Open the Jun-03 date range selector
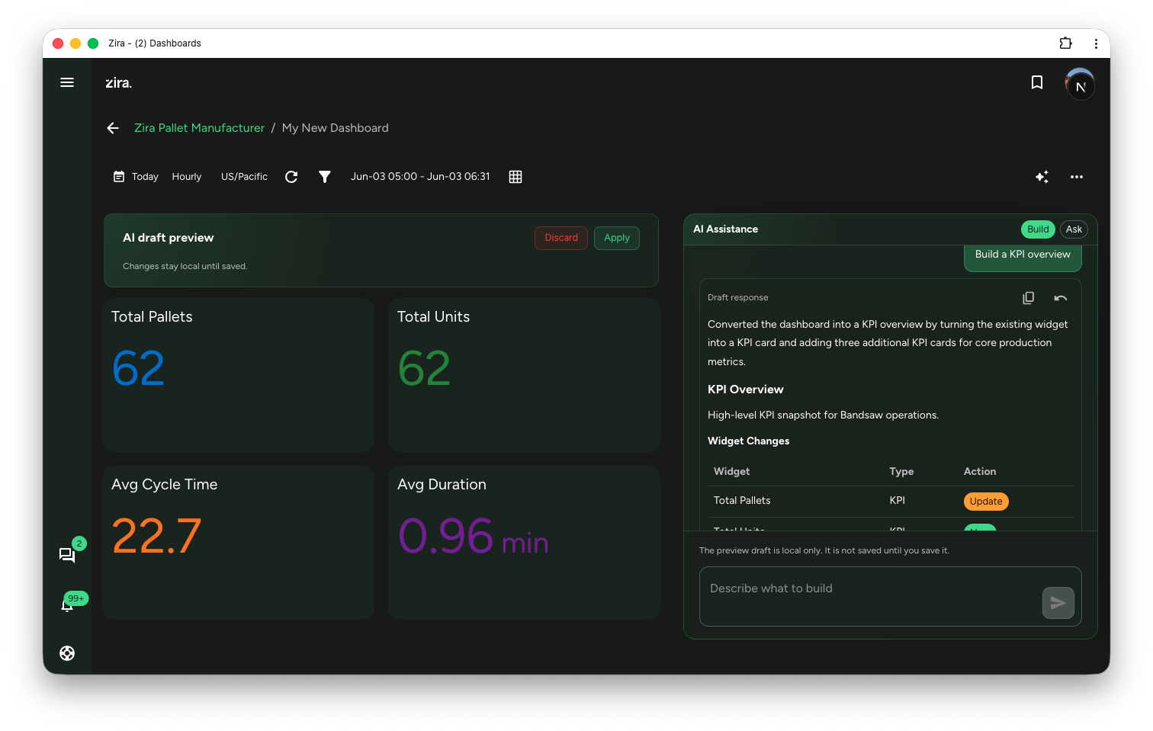 [x=420, y=177]
